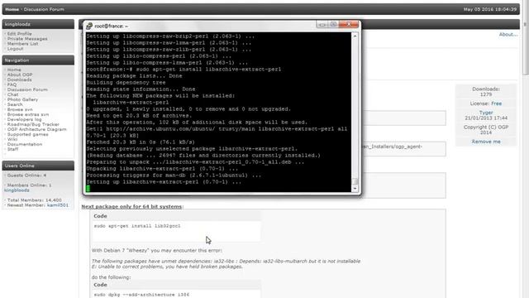
Task: Open Wiki navigation link
Action: point(12,139)
